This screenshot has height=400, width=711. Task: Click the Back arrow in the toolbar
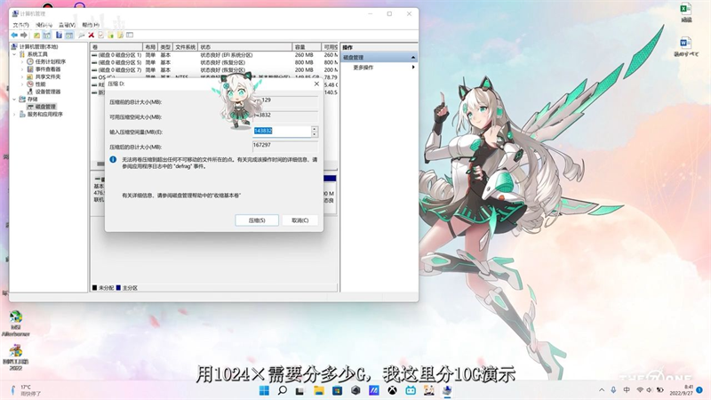(x=14, y=35)
